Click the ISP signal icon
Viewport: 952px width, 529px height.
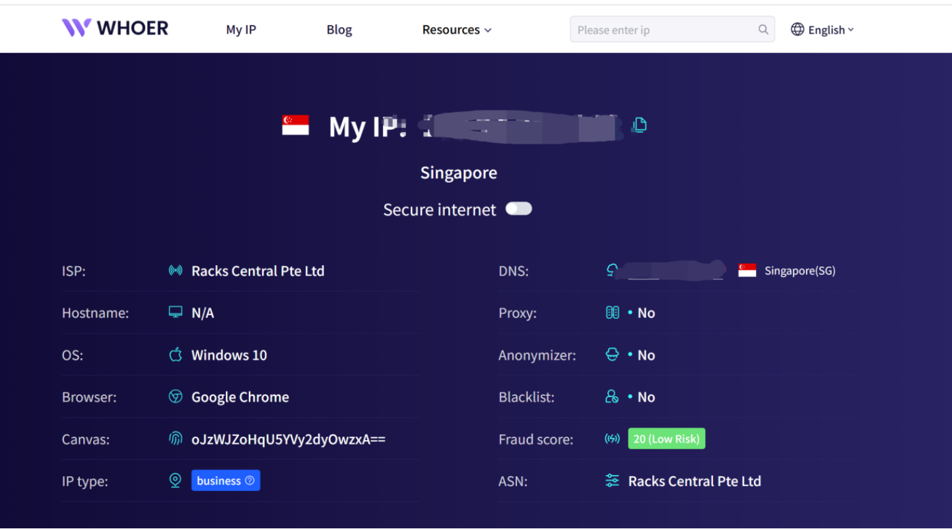click(176, 270)
